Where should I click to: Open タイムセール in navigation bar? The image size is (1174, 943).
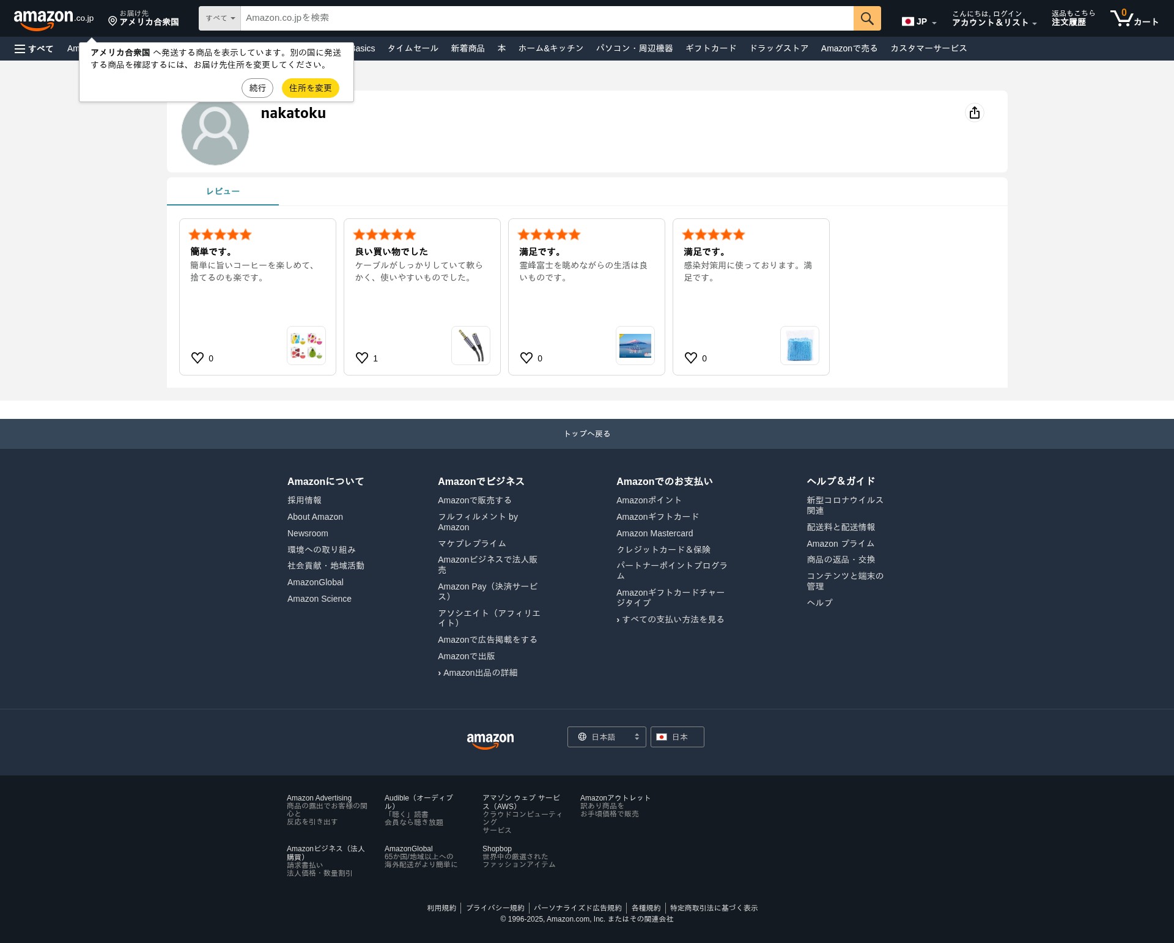(x=413, y=48)
